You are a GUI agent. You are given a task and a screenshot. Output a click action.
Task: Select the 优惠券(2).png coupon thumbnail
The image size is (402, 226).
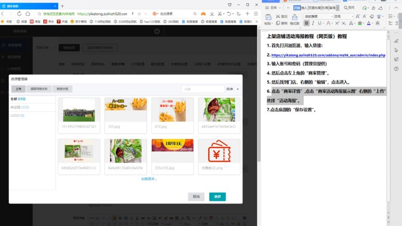coord(219,157)
